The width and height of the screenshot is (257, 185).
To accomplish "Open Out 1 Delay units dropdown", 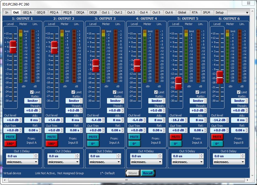I will tap(22, 162).
